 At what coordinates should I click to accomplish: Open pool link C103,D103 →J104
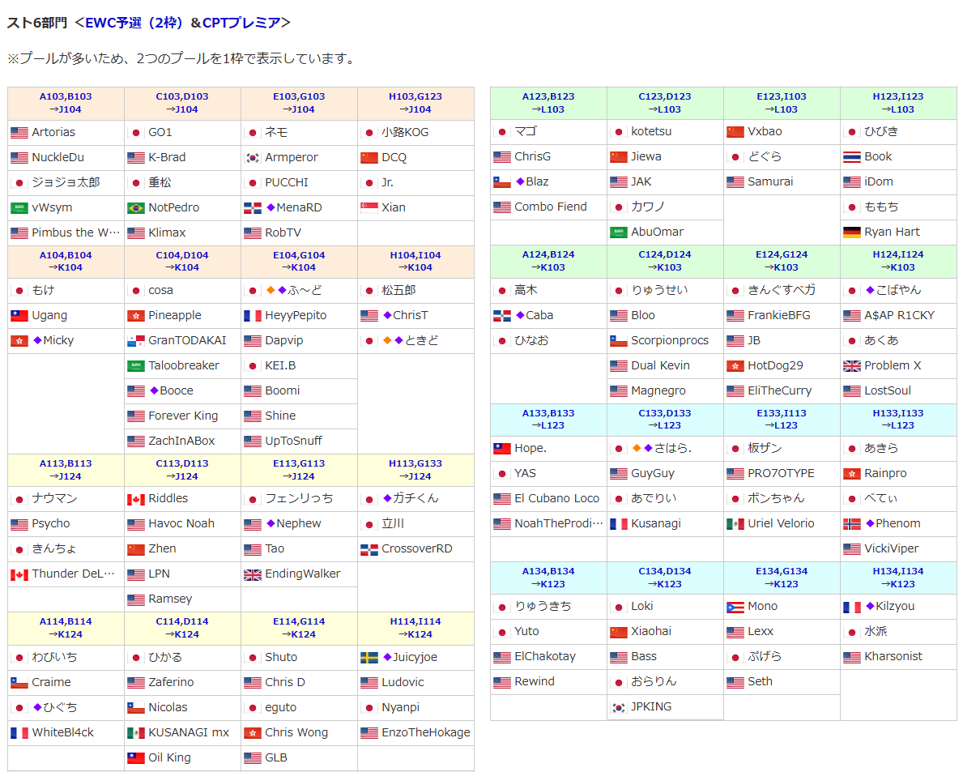coord(181,103)
